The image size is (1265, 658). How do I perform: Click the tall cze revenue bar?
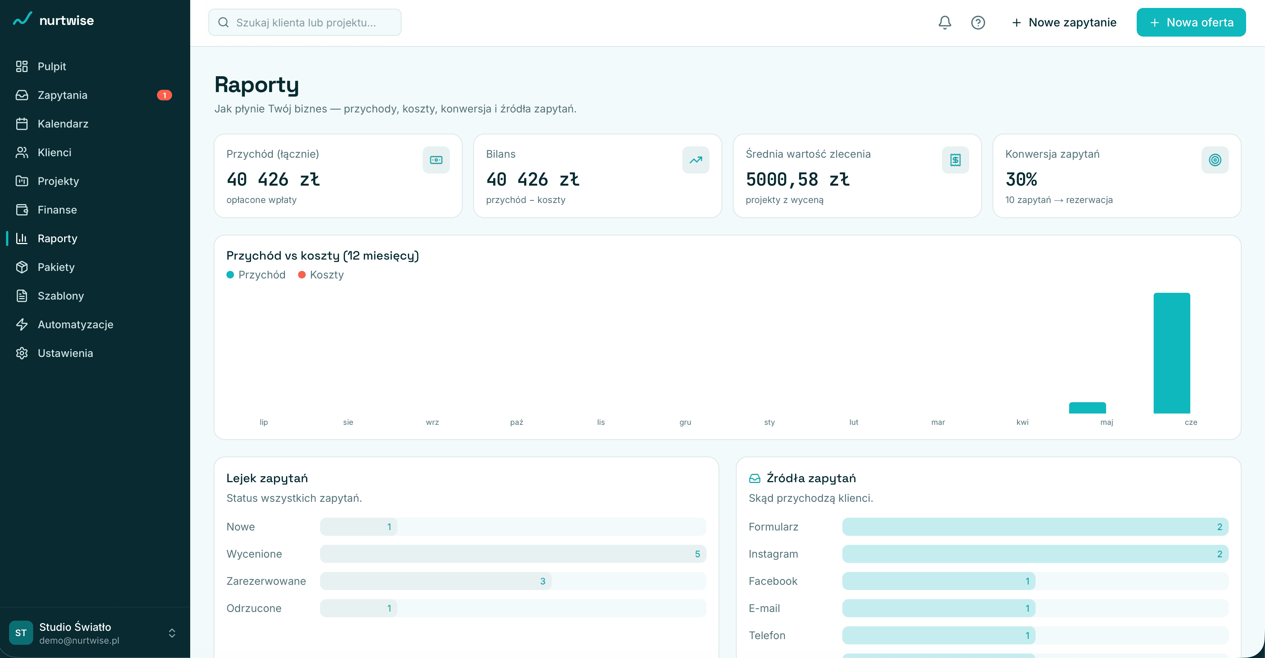point(1172,353)
